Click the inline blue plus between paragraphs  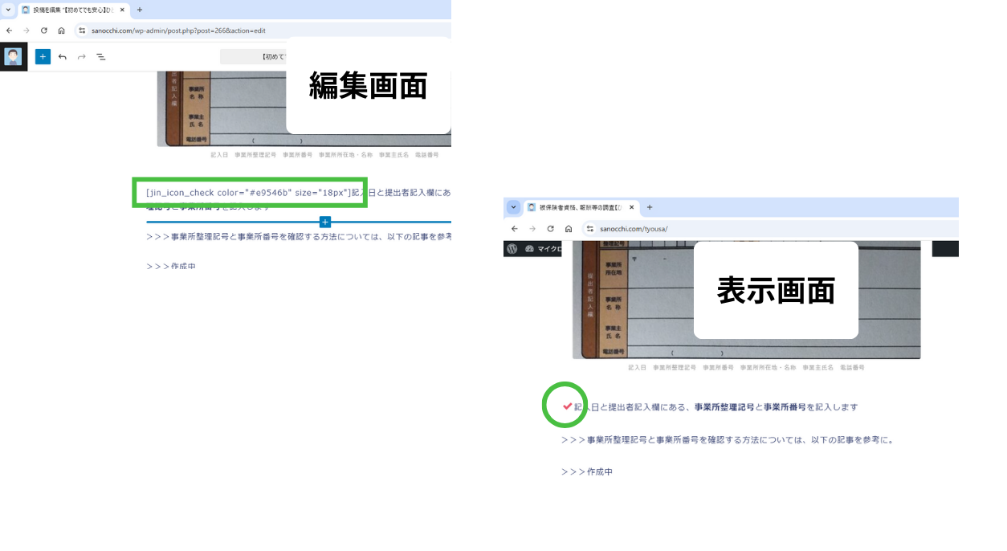324,222
